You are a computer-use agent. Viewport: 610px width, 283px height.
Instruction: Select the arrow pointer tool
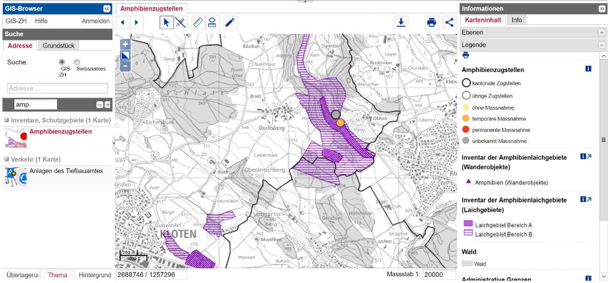(166, 22)
